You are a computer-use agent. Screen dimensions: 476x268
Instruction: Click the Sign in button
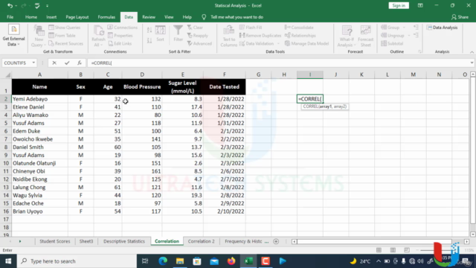point(399,5)
